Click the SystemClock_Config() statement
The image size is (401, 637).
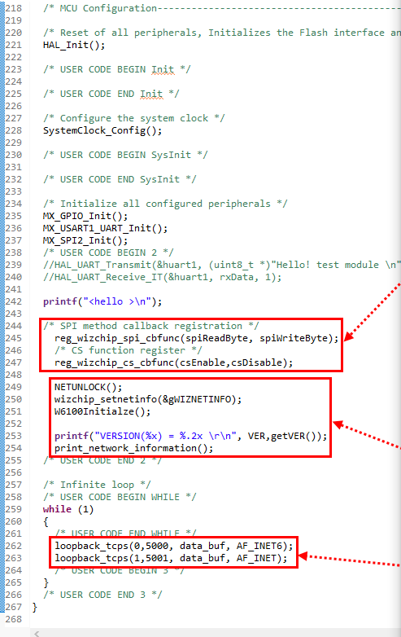(102, 131)
